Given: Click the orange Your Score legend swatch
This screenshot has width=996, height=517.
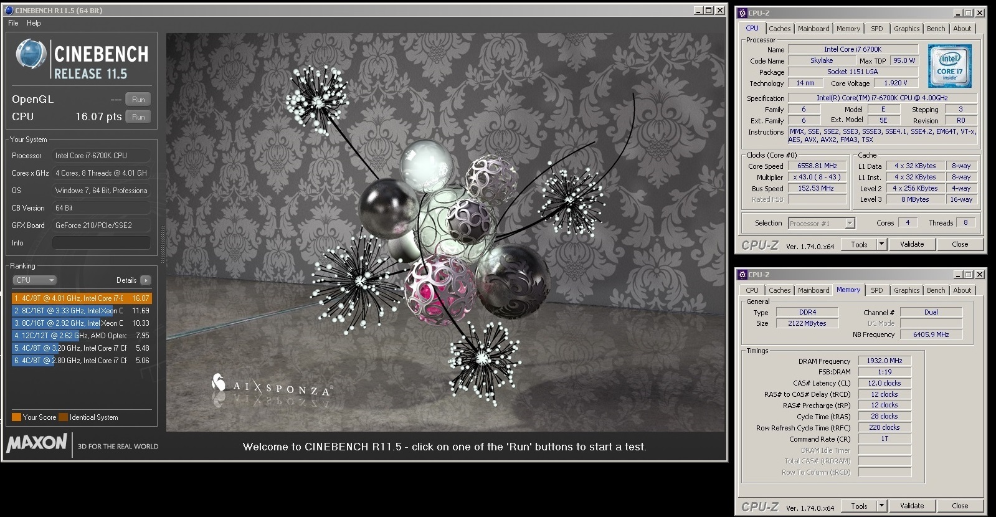Looking at the screenshot, I should [16, 417].
